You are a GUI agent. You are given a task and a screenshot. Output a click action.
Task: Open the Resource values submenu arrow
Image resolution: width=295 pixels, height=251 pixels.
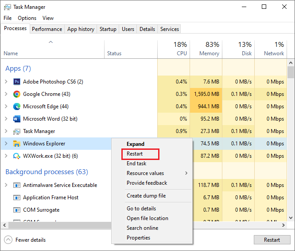coord(186,173)
